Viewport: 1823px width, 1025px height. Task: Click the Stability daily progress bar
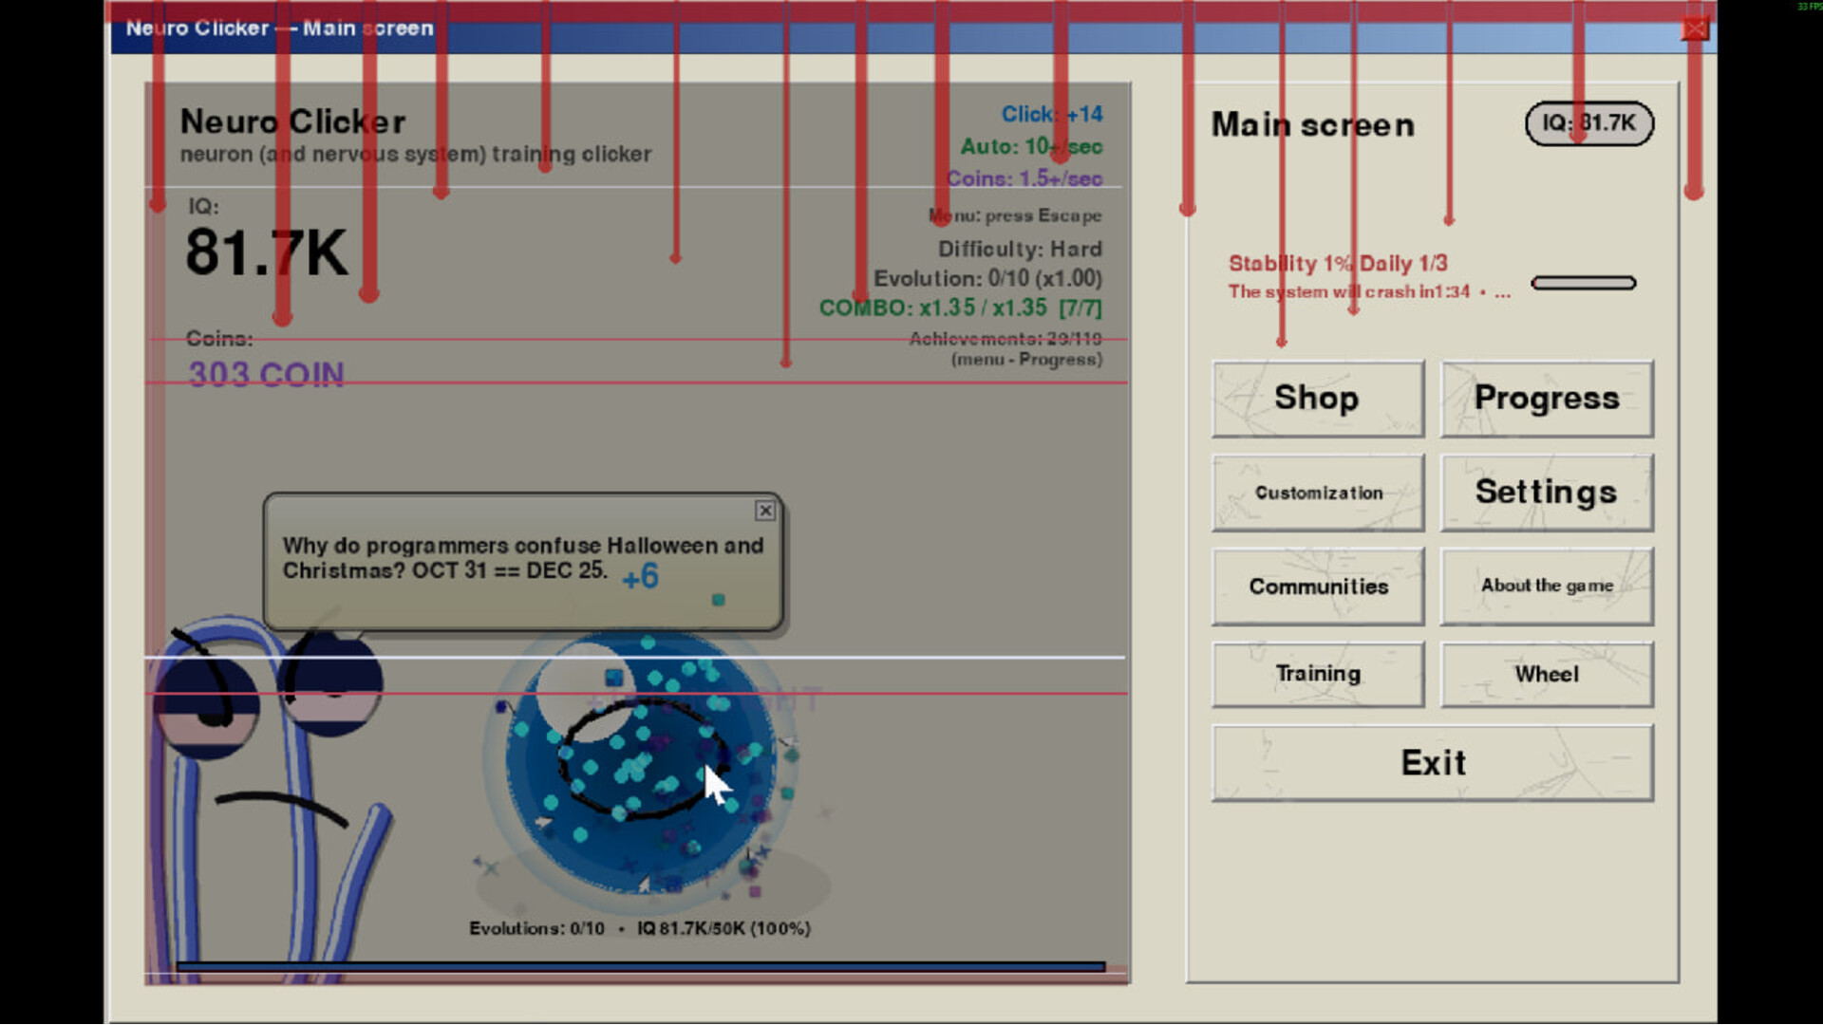1584,283
